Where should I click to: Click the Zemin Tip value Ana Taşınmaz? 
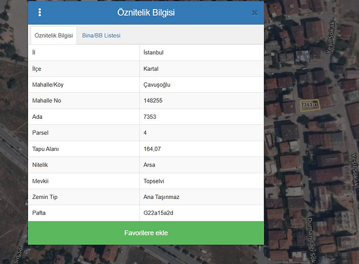tap(161, 197)
